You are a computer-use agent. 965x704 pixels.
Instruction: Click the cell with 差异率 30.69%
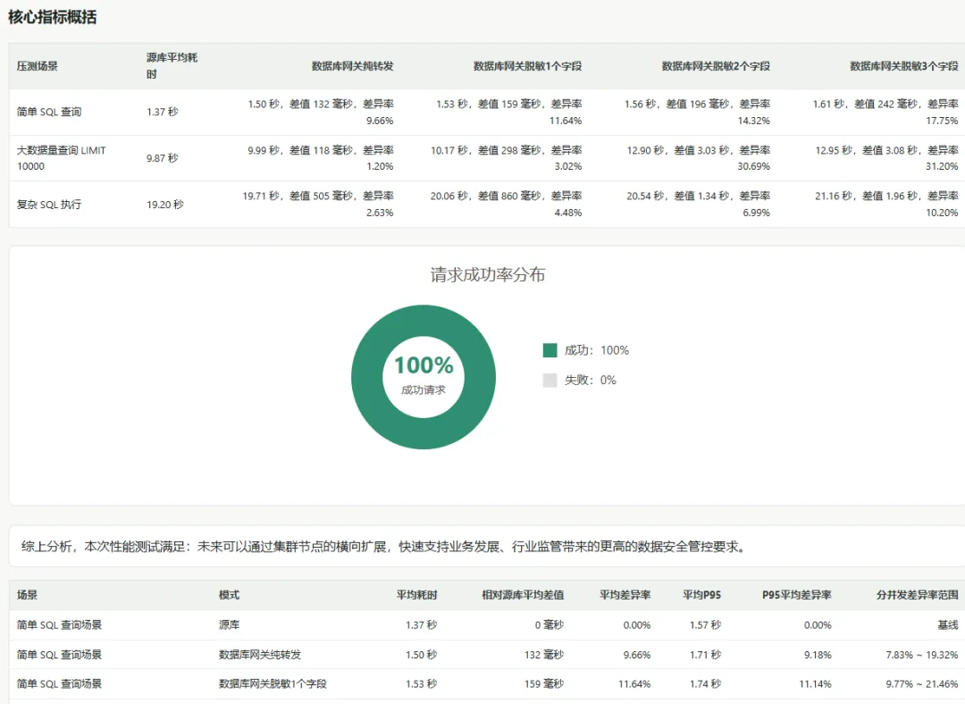pos(699,158)
